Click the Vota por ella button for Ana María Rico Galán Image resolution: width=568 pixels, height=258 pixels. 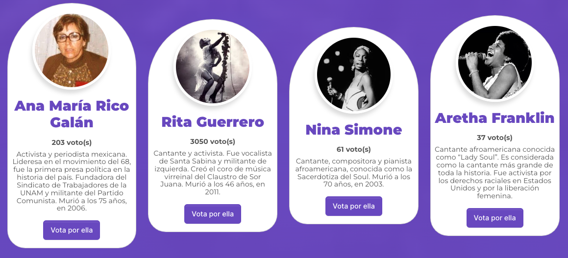click(x=72, y=230)
